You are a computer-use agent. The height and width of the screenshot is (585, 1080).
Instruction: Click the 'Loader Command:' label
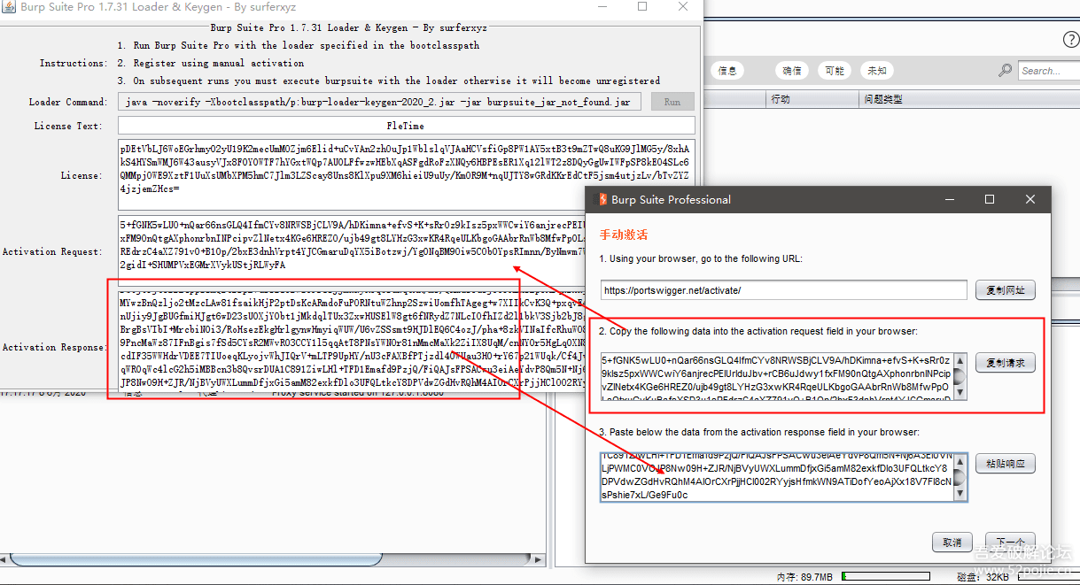(x=67, y=102)
